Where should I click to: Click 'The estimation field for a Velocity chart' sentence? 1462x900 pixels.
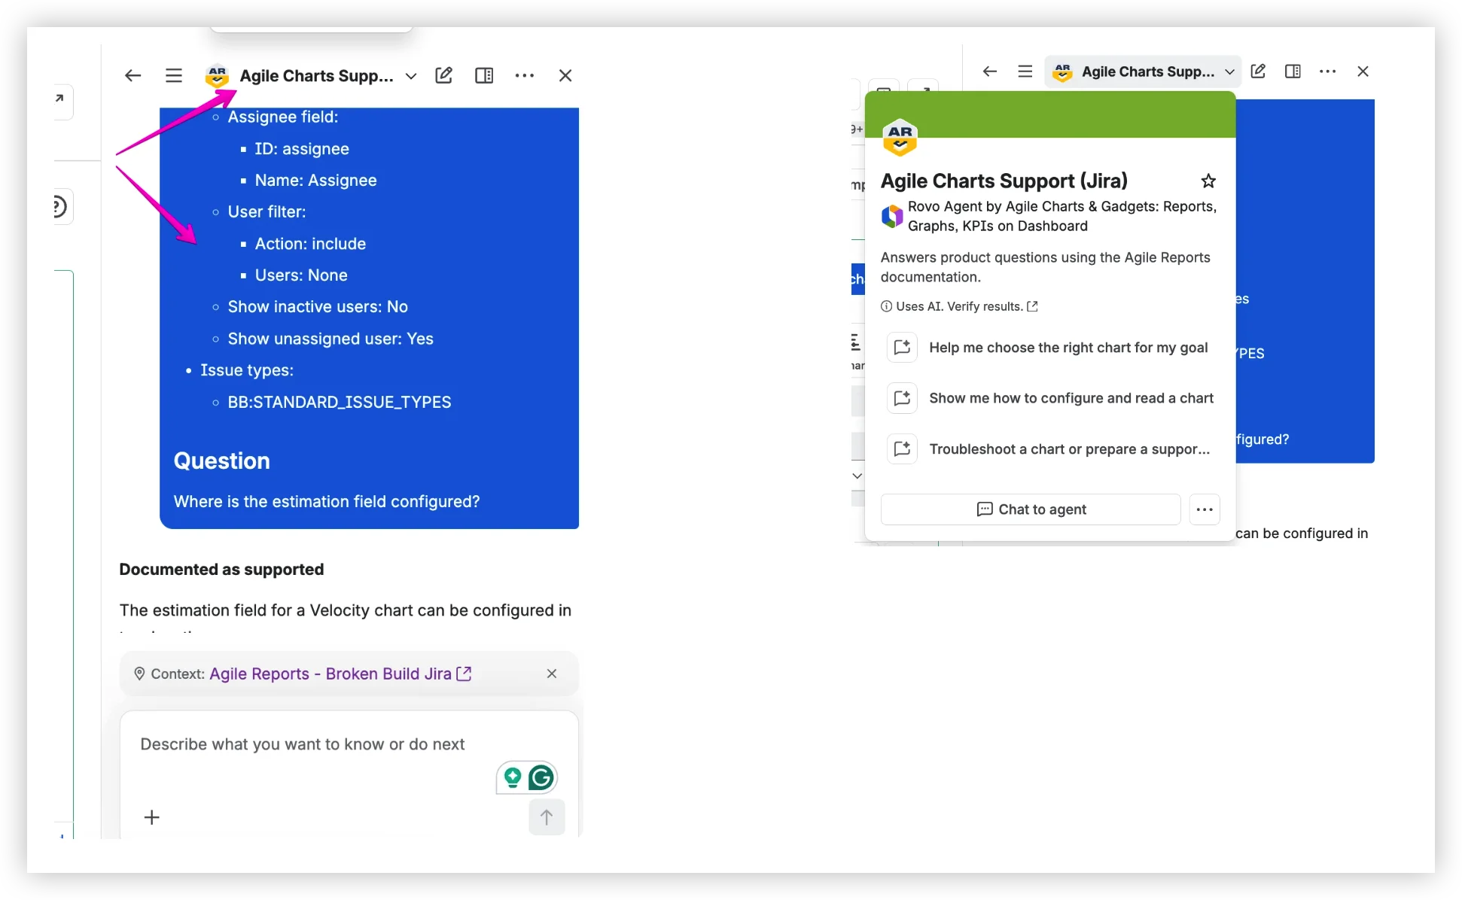click(346, 610)
